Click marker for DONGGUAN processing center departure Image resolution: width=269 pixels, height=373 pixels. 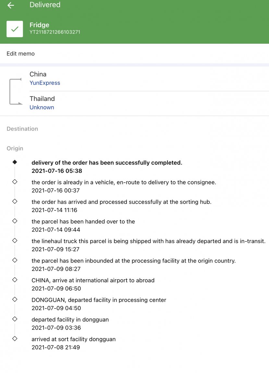click(15, 300)
